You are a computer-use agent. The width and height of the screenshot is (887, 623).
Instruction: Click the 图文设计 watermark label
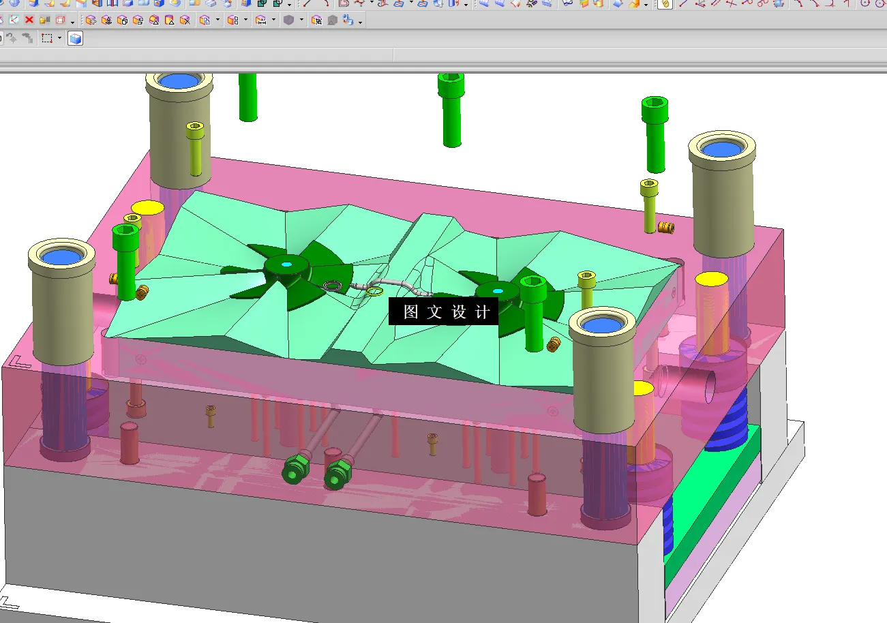click(x=443, y=311)
